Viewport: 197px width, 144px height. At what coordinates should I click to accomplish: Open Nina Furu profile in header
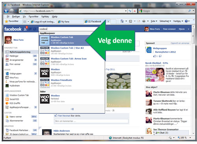pos(152,29)
